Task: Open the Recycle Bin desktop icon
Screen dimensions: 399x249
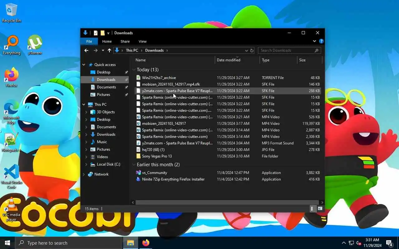Action: [x=12, y=12]
